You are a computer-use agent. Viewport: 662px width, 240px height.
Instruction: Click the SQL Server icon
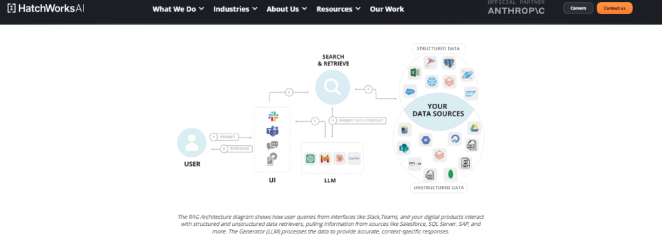(430, 63)
